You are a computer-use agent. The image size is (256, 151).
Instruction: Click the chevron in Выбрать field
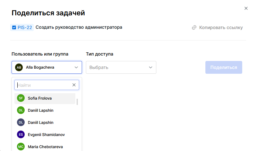151,67
